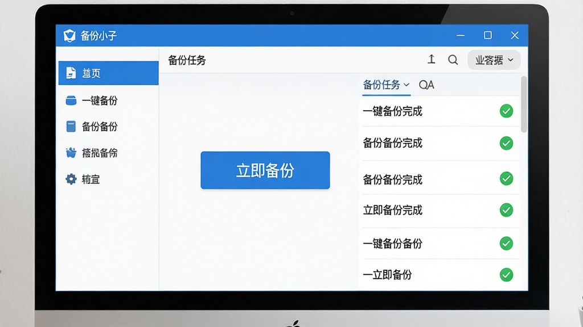Click green check next to 立即备份完成
The image size is (583, 327).
[506, 210]
